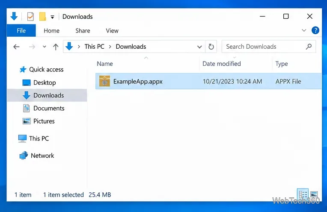Click the New folder quick access icon

pyautogui.click(x=42, y=16)
